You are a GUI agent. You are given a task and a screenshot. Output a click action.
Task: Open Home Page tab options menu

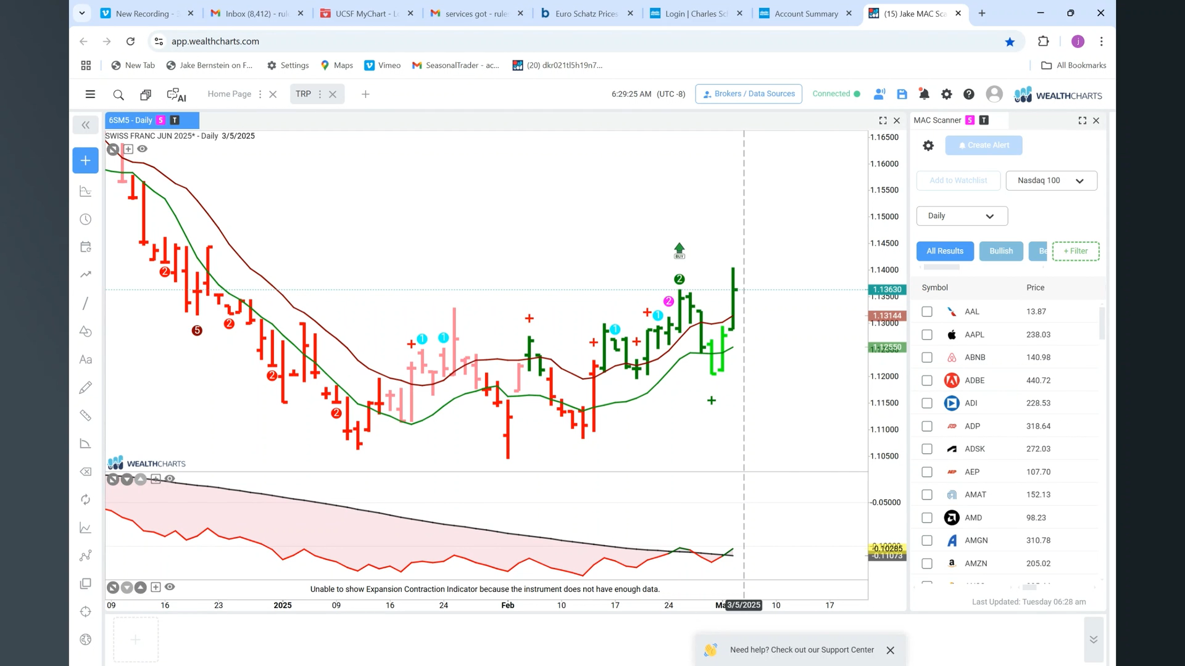point(260,94)
